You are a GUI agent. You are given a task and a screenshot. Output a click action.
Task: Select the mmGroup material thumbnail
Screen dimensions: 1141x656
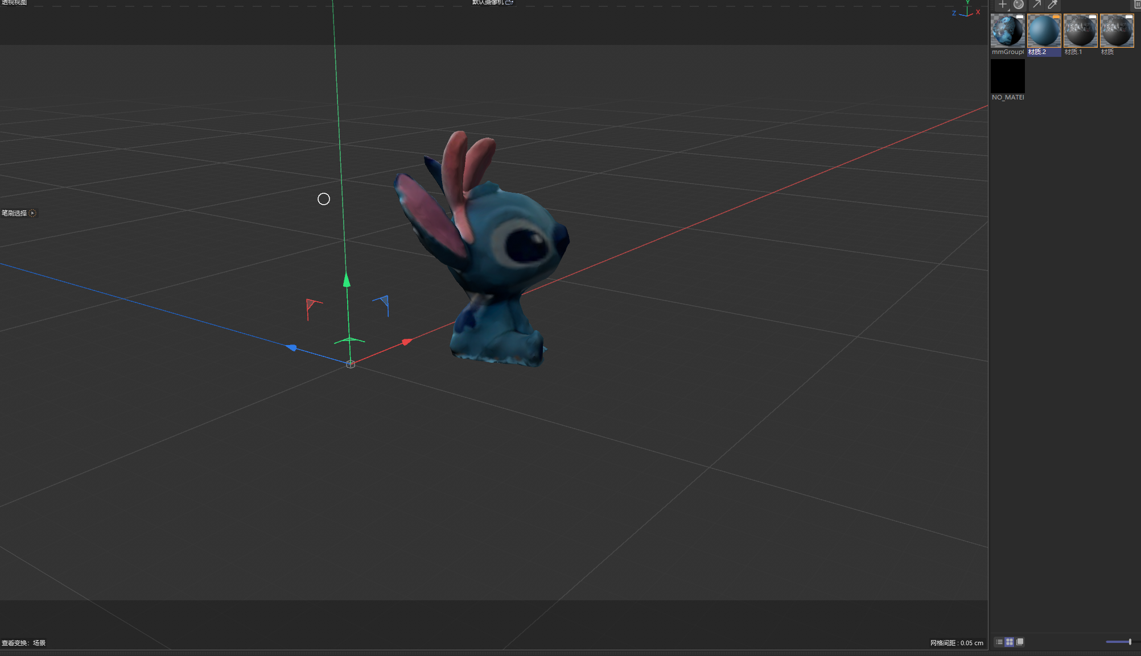tap(1007, 31)
